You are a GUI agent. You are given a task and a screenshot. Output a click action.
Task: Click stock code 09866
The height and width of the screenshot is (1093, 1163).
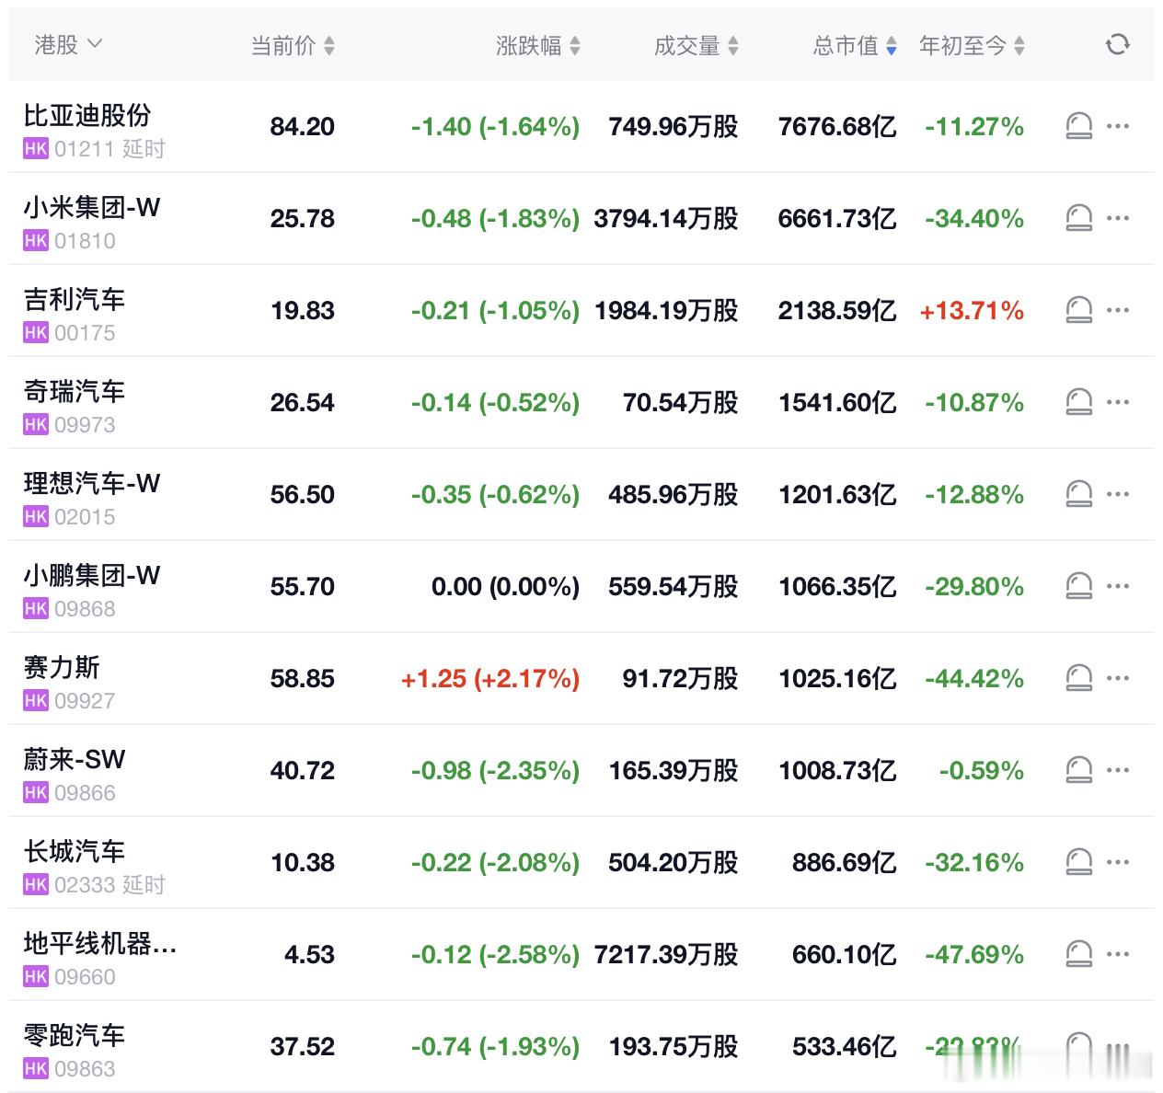pyautogui.click(x=85, y=793)
